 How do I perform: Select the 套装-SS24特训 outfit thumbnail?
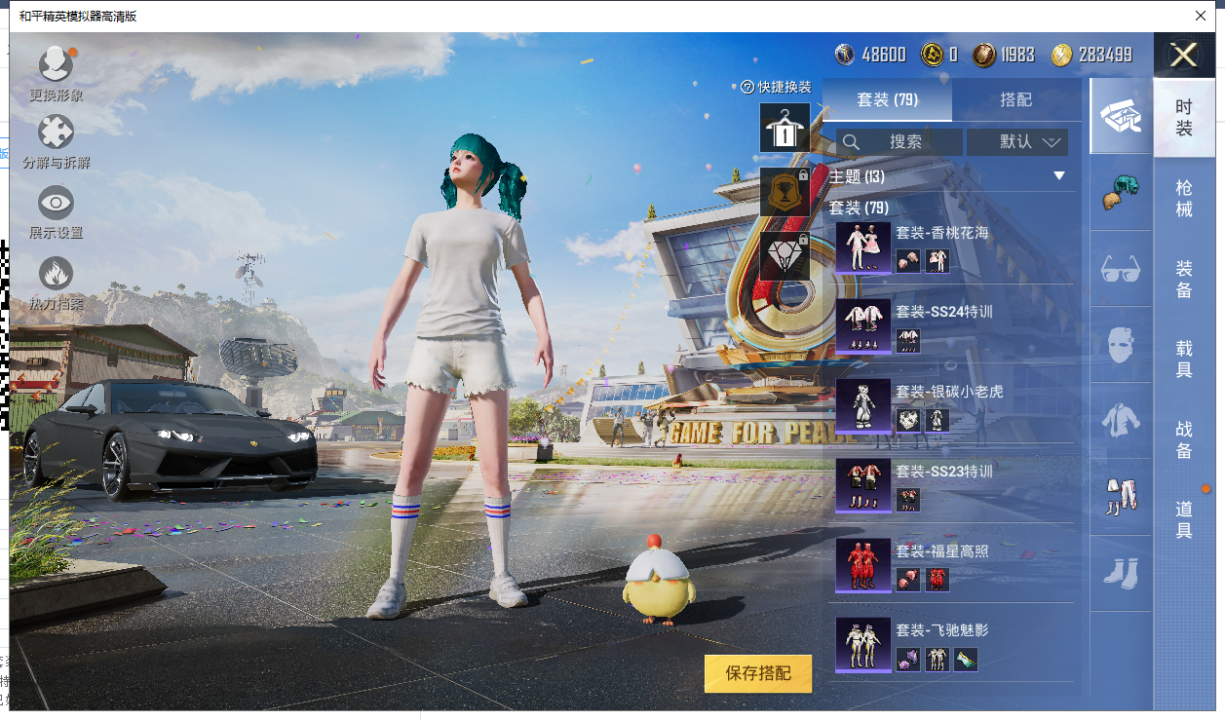coord(863,326)
